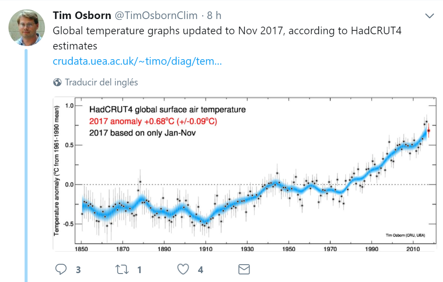Expand tweet options with the chevron arrow
443x282 pixels.
[429, 16]
